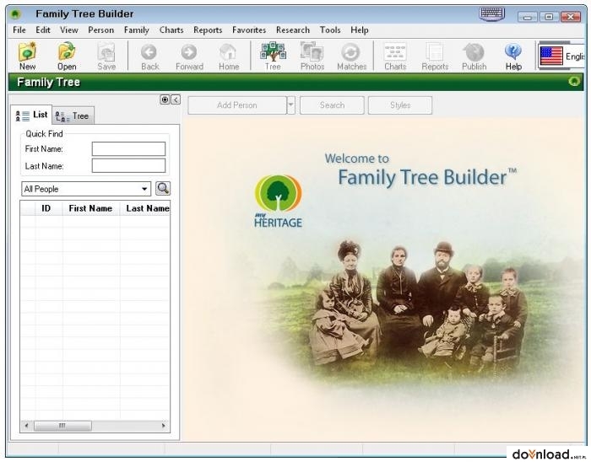The height and width of the screenshot is (462, 591).
Task: Click the green icon at right of Family Tree banner
Action: point(574,81)
